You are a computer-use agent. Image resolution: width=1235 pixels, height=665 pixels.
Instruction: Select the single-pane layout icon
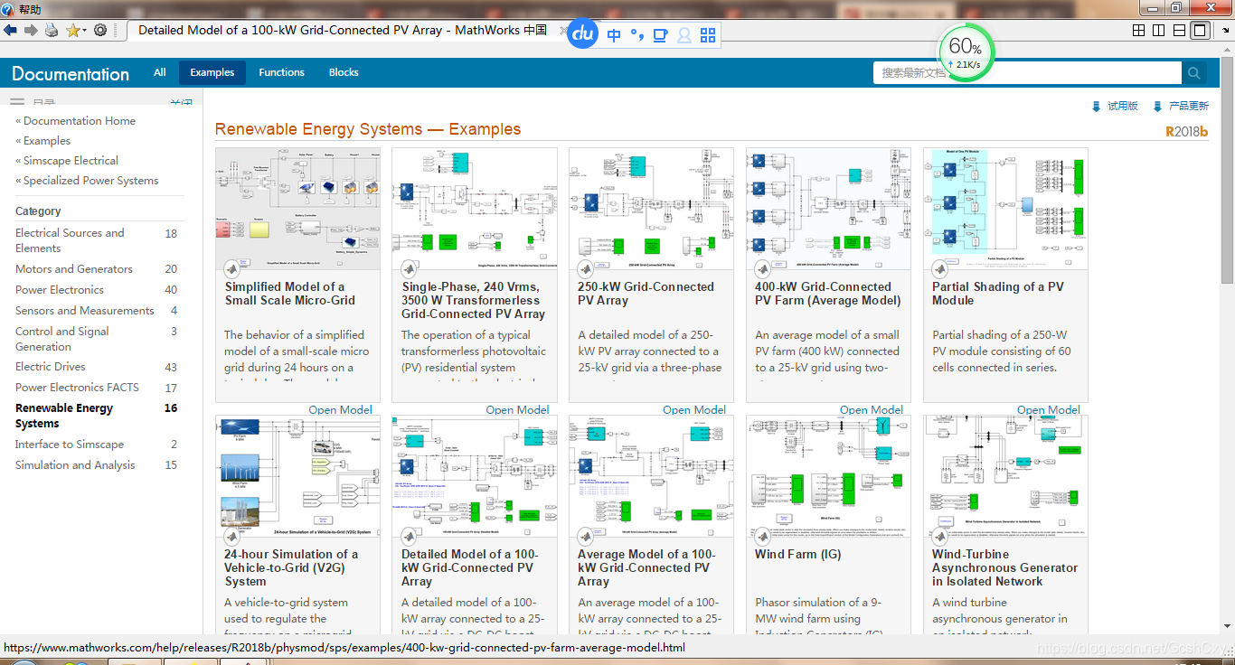[1200, 30]
